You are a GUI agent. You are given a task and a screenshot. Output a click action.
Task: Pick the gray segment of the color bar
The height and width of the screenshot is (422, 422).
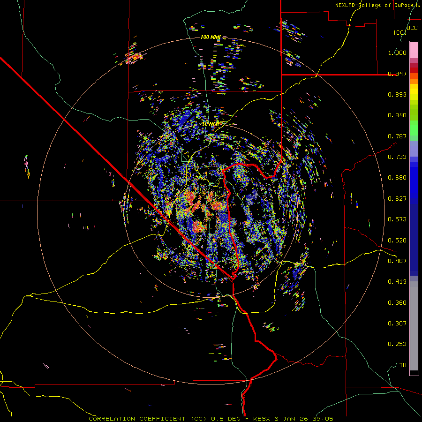coord(414,326)
